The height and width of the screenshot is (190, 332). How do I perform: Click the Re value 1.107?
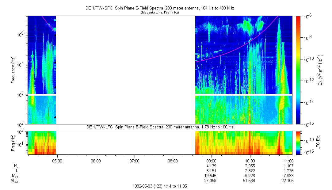289,166
